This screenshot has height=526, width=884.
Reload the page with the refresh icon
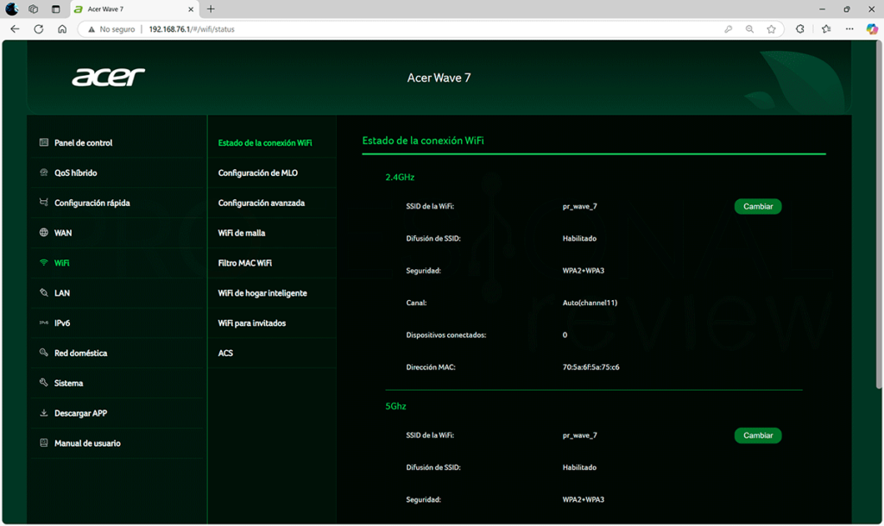(38, 28)
